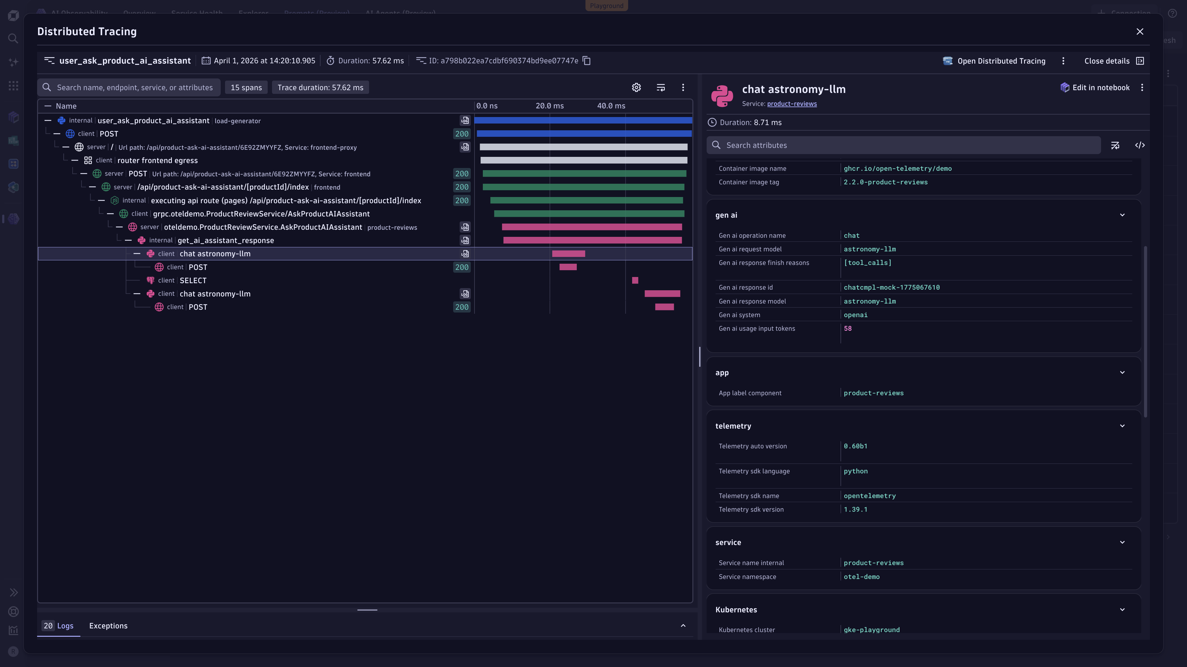Open trace view settings gear icon

pos(636,87)
